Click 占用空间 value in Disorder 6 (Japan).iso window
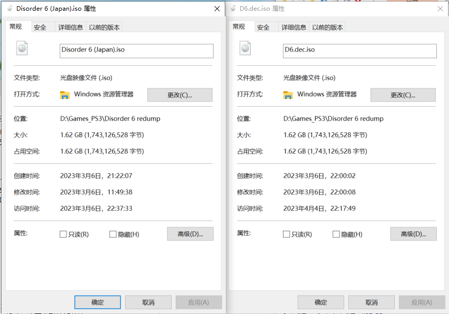The width and height of the screenshot is (449, 314). pos(102,151)
